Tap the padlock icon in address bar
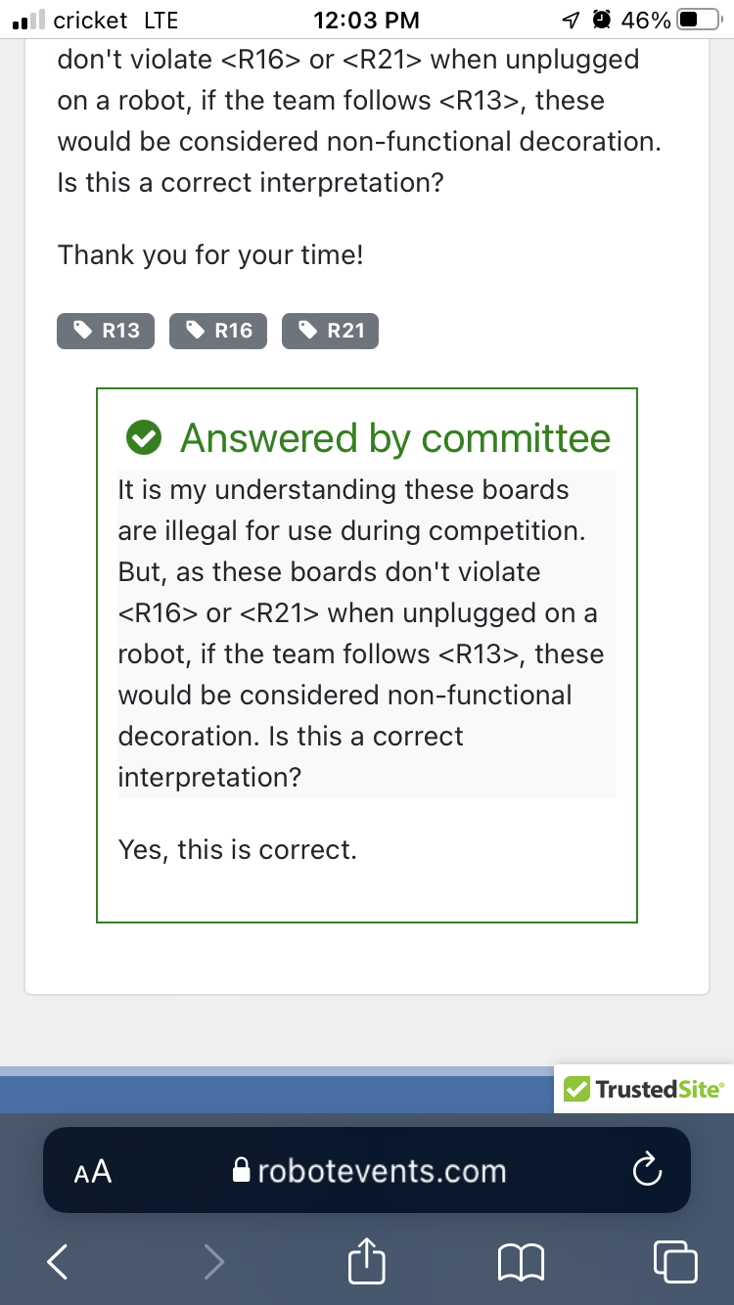Viewport: 734px width, 1305px height. [x=242, y=1171]
